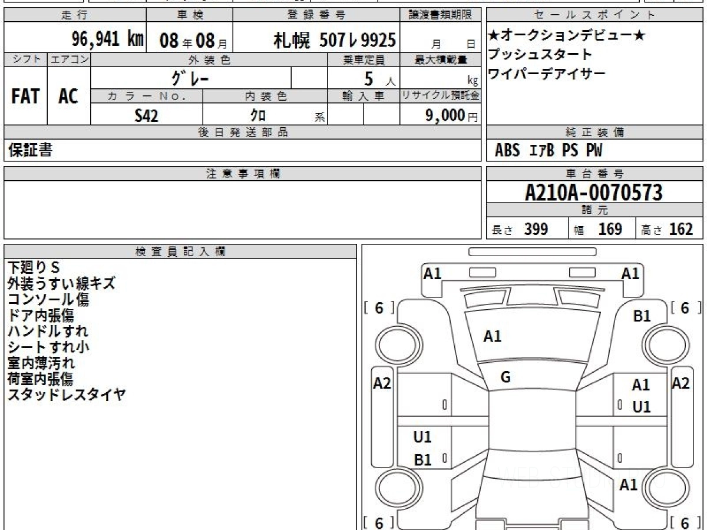Click the registration number 札幌 507 レ 9925
The width and height of the screenshot is (707, 530).
tap(334, 40)
